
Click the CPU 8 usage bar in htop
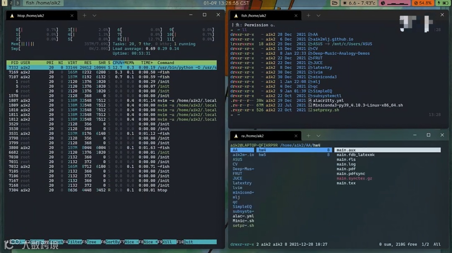[139, 39]
